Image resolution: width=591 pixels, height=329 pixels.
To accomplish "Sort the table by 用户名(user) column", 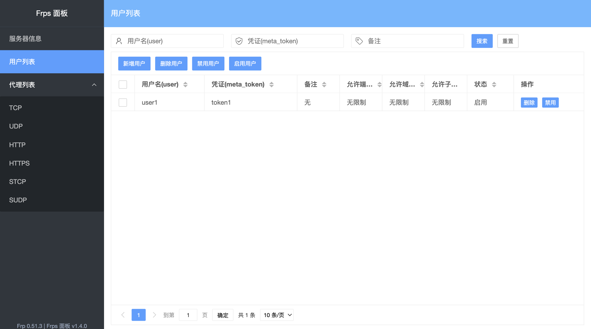I will 185,84.
